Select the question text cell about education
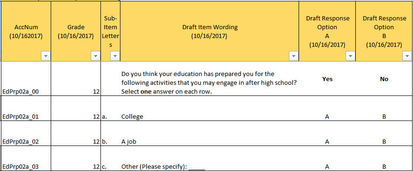413x171 pixels. click(210, 79)
